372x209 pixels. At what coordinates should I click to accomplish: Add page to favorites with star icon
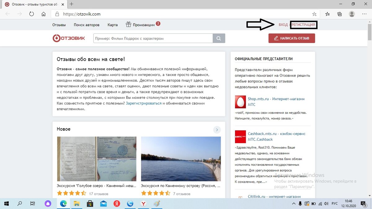tap(314, 14)
